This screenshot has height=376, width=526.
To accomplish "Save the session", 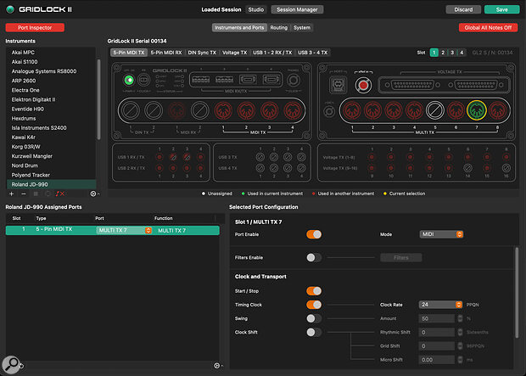I will coord(502,9).
